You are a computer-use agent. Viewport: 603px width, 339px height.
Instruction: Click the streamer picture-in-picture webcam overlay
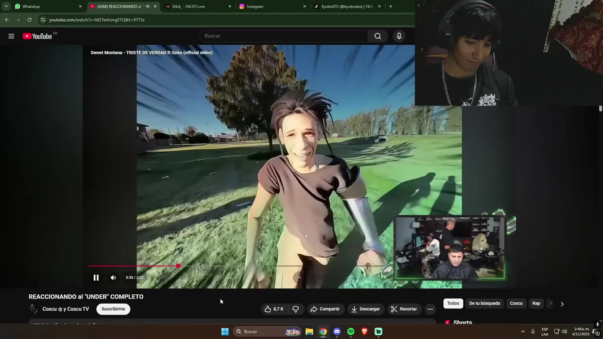click(450, 248)
